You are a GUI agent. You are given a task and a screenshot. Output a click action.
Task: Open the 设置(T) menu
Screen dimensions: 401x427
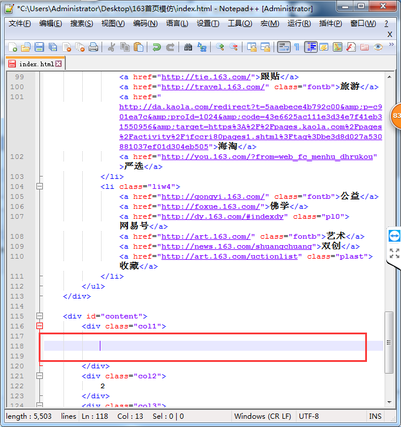point(208,23)
